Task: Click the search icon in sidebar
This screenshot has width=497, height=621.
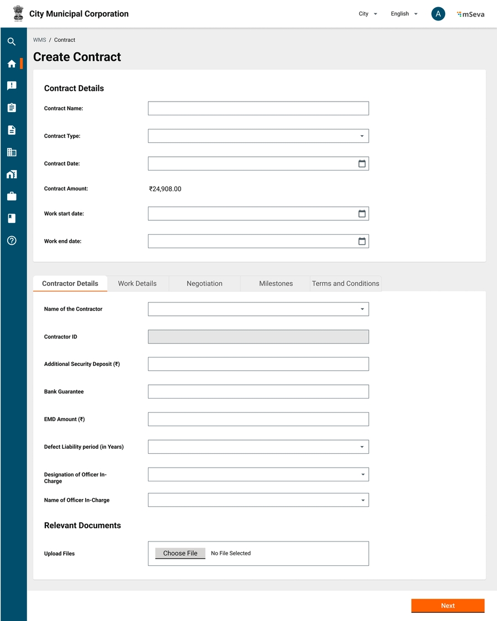Action: (12, 42)
